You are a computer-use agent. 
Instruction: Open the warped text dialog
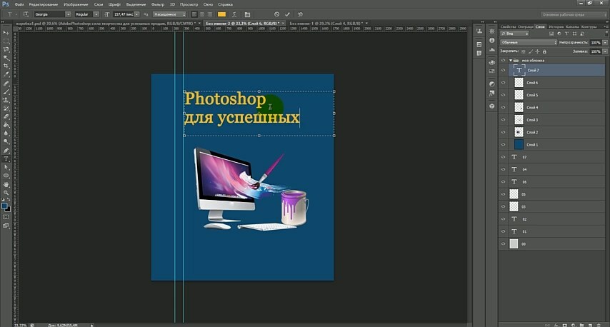pos(234,14)
